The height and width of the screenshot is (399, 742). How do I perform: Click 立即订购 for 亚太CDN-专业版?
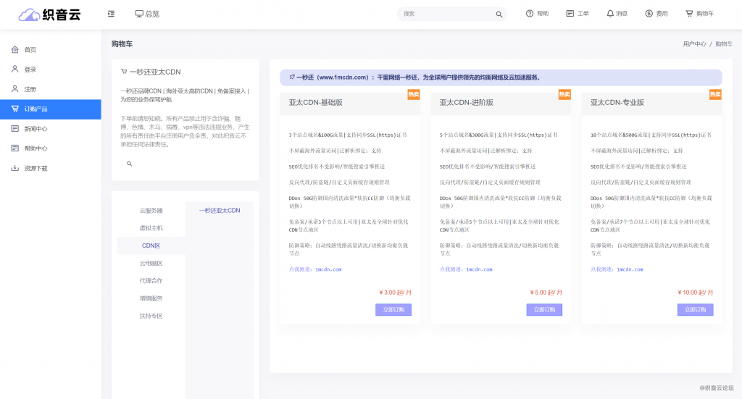pos(695,310)
